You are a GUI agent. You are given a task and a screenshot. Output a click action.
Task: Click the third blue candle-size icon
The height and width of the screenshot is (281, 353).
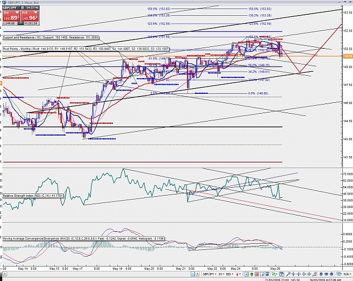[332, 274]
